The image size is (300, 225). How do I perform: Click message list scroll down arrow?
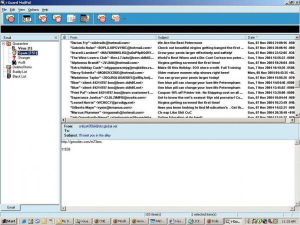[297, 115]
